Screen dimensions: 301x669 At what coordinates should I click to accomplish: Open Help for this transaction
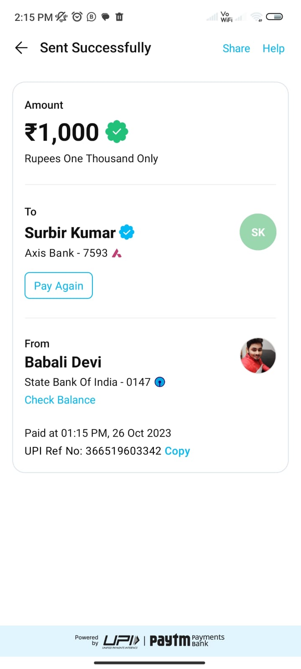coord(273,49)
